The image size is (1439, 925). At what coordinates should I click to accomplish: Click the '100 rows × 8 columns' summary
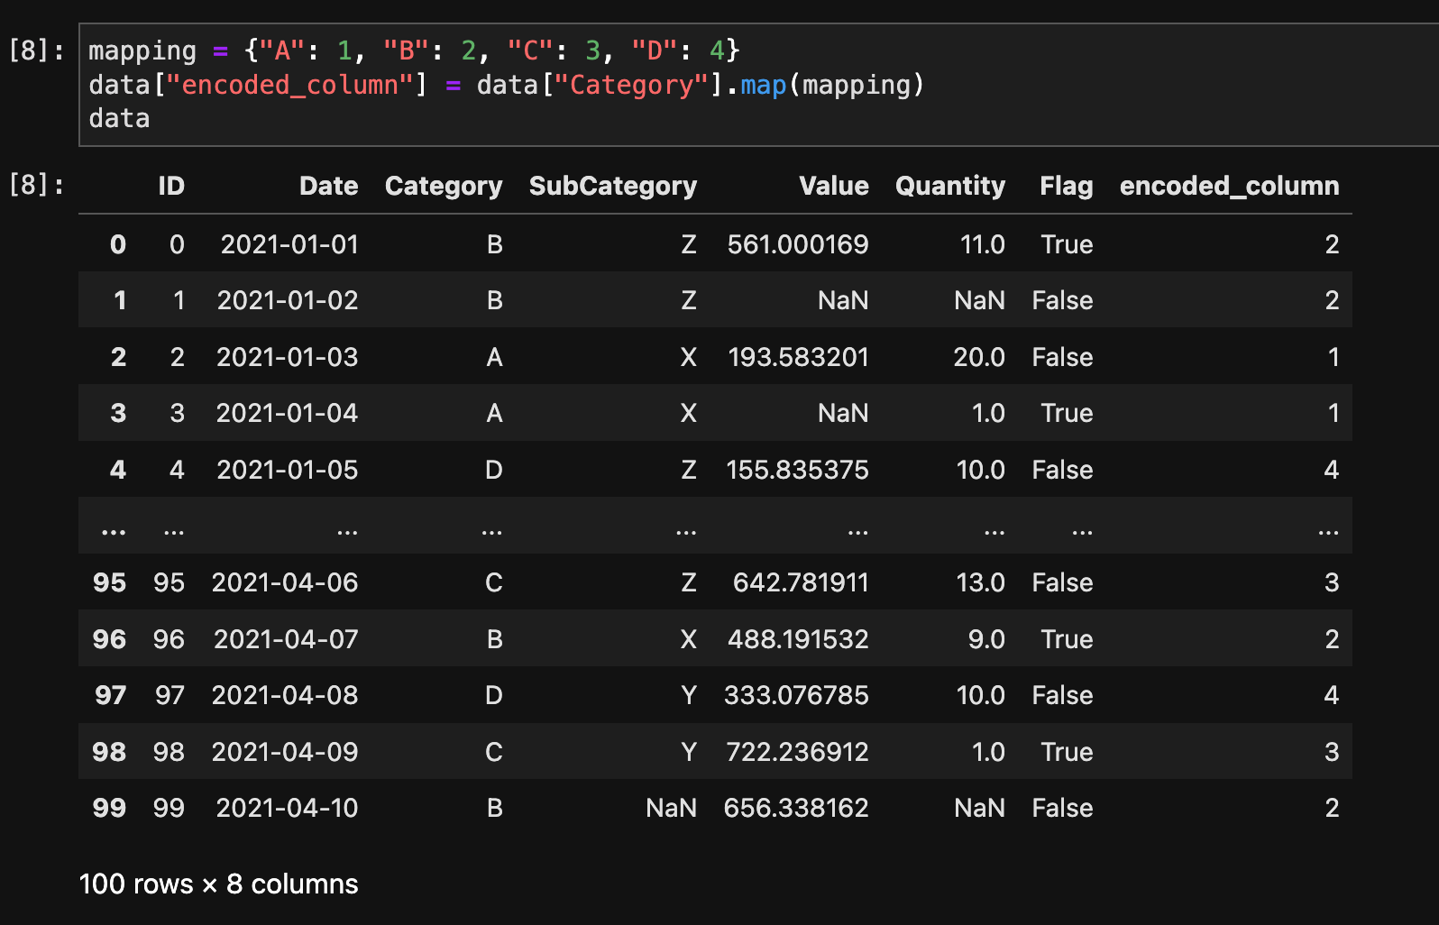[219, 884]
